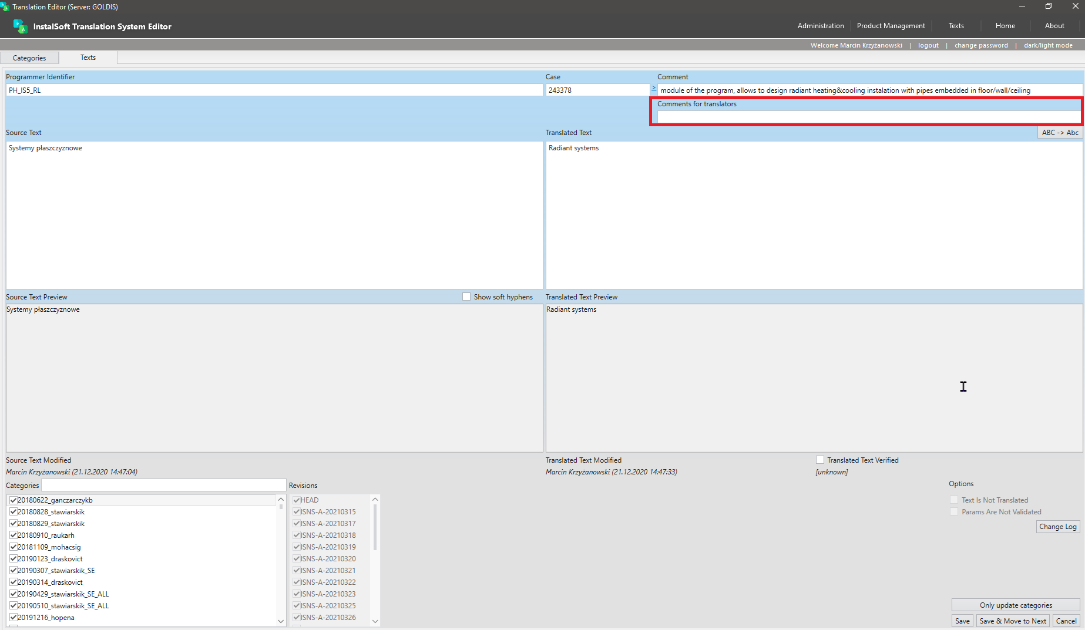The height and width of the screenshot is (630, 1085).
Task: Switch to the Categories tab
Action: click(29, 58)
